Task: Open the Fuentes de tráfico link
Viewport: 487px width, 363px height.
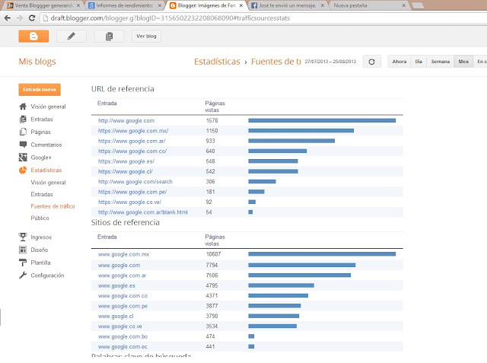Action: pos(53,206)
